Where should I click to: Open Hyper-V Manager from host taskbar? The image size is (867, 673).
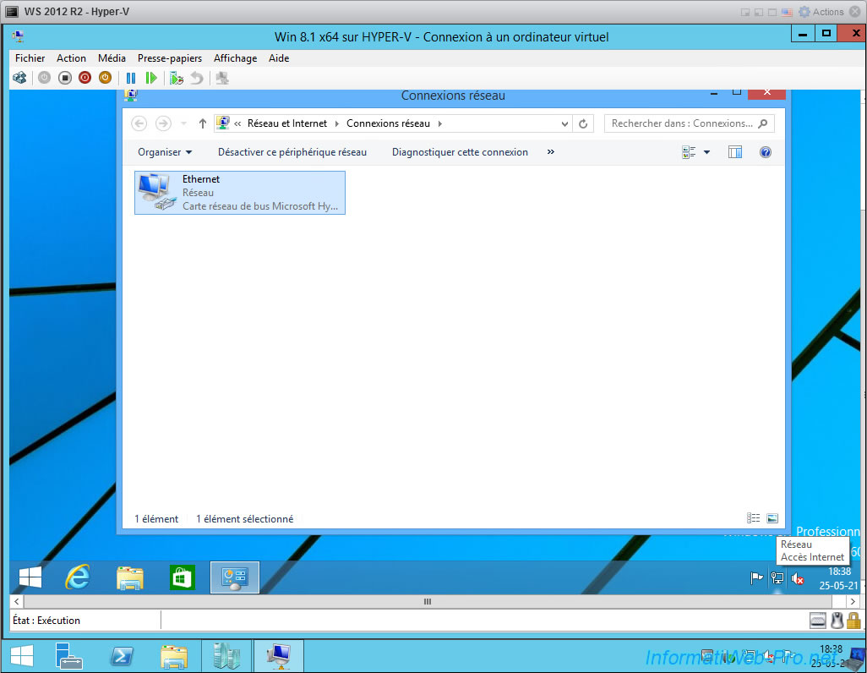coord(226,656)
